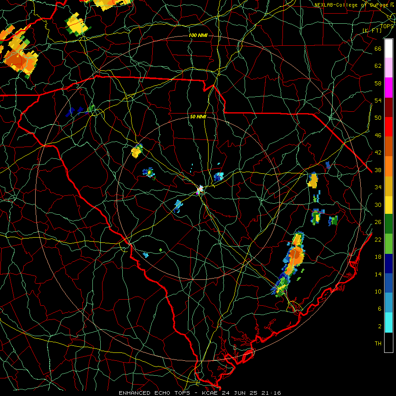
Task: Click the '30' legend value
Action: click(378, 205)
